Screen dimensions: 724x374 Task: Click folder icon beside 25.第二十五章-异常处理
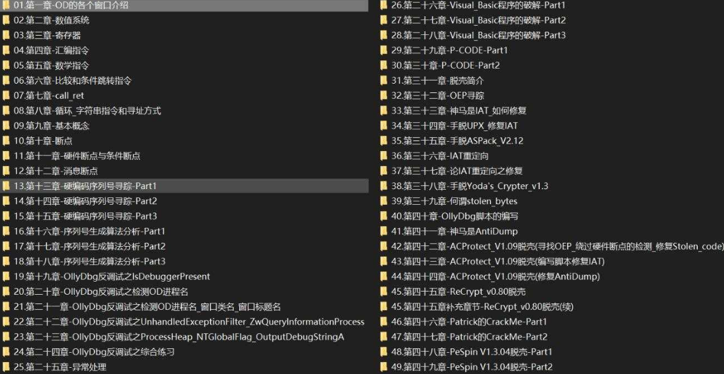point(6,367)
